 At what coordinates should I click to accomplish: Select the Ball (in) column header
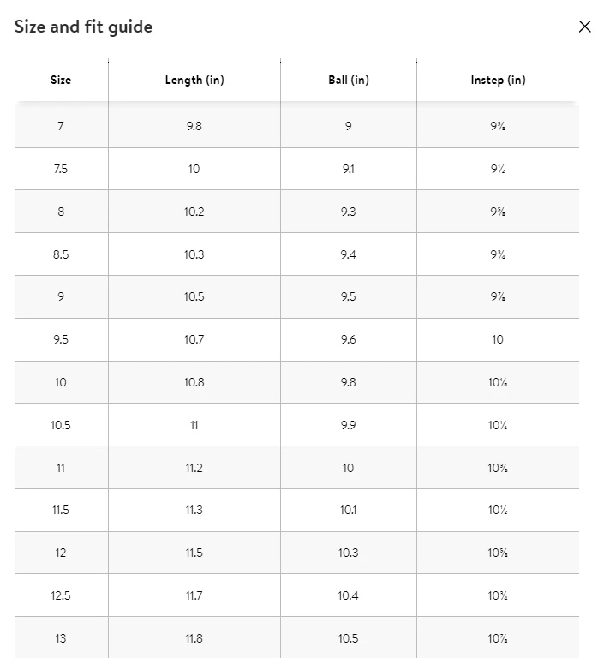[348, 81]
